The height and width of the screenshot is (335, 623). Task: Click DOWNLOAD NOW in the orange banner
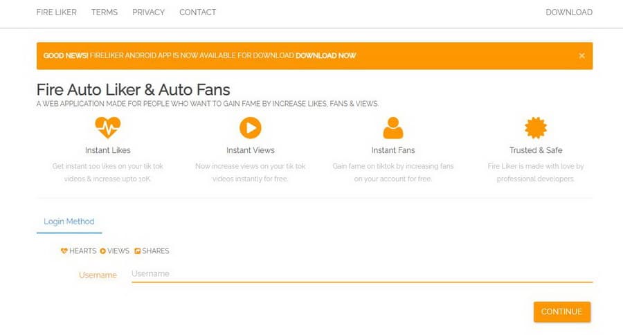pos(326,55)
